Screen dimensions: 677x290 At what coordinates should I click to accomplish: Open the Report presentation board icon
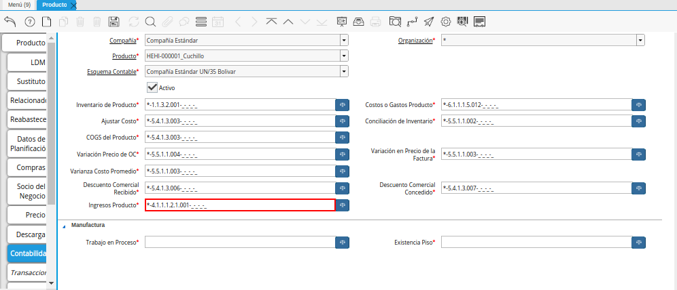[342, 22]
